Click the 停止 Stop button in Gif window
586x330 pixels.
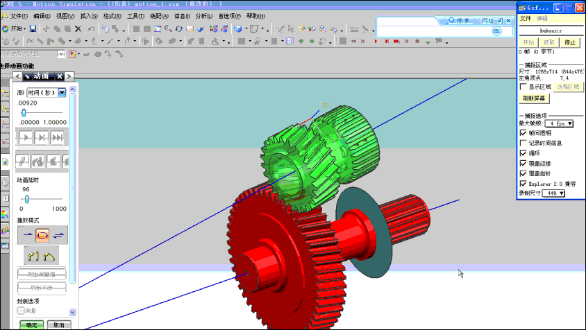pos(570,42)
